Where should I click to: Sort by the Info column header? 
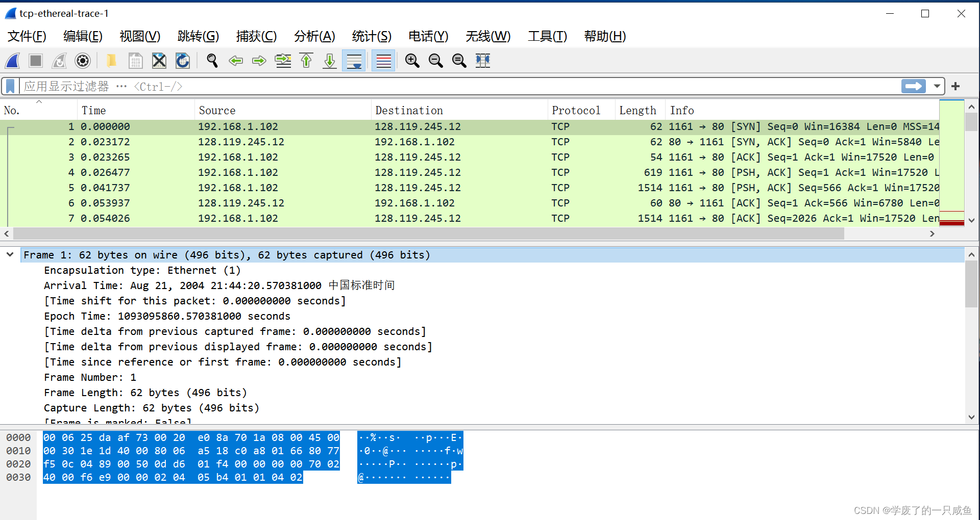tap(802, 110)
